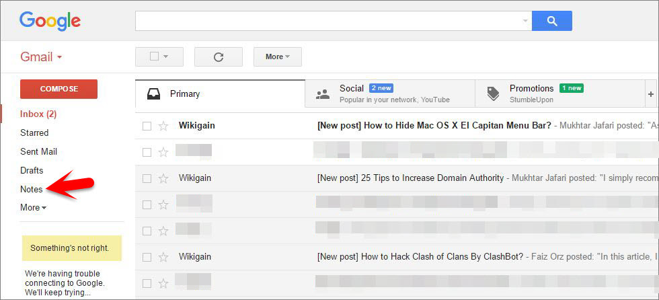Expand the More actions dropdown in toolbar
The image size is (659, 300).
tap(277, 57)
